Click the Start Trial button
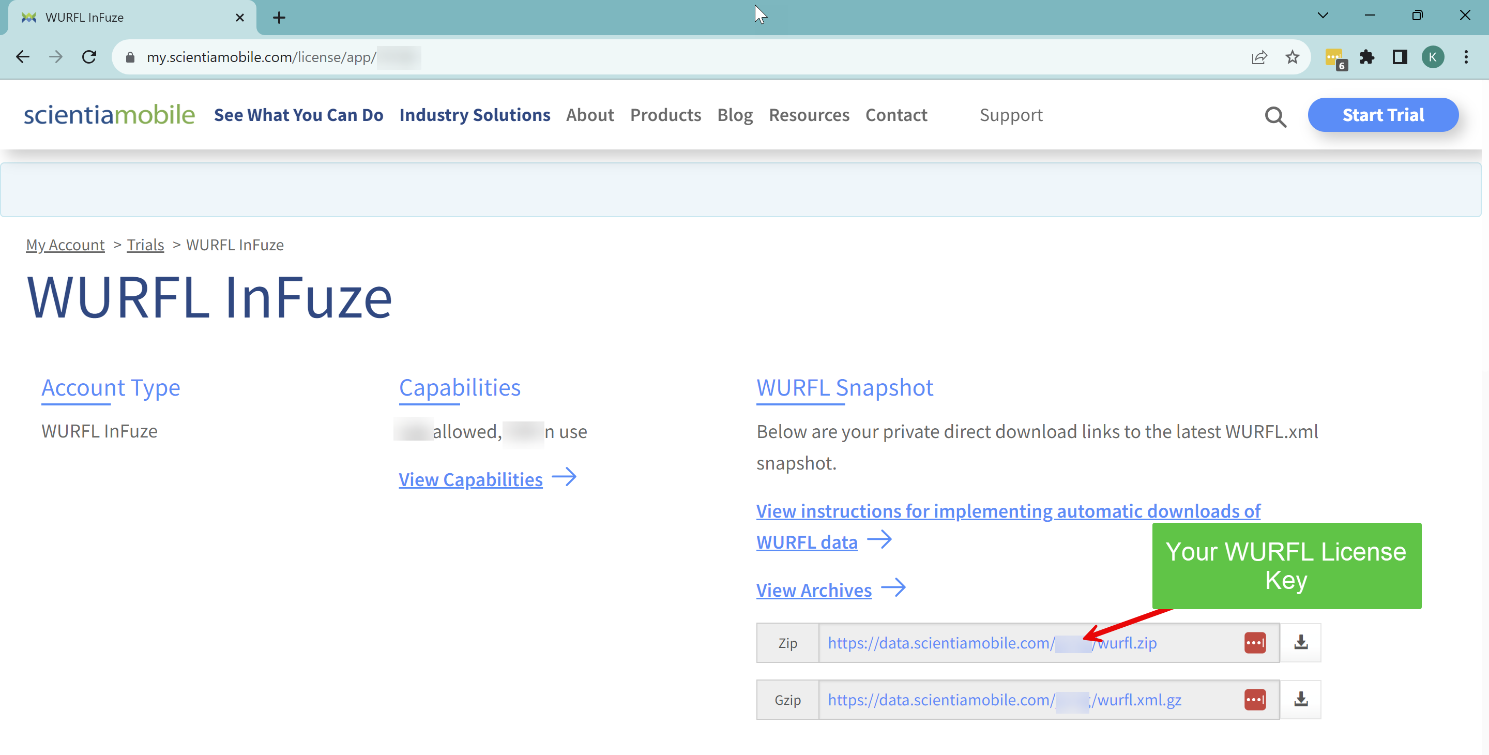 pyautogui.click(x=1382, y=115)
